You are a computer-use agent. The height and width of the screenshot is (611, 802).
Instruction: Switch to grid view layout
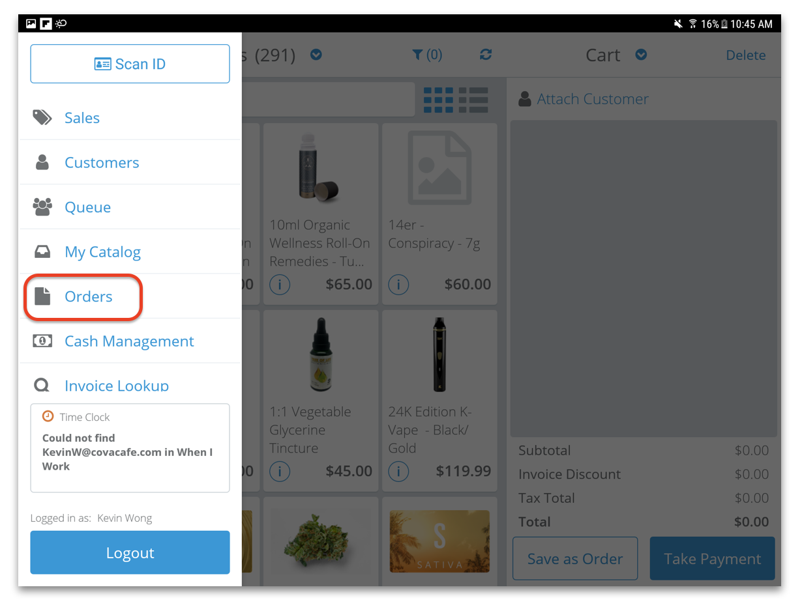pyautogui.click(x=438, y=100)
